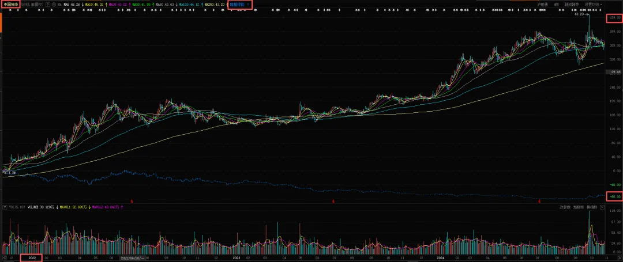
Task: Open MA indicator settings gear icon
Action: pos(54,5)
